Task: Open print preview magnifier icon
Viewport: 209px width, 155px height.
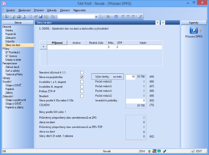Action: click(24, 17)
